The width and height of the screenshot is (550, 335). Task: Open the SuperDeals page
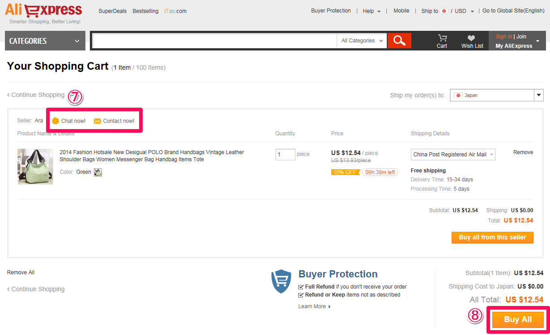click(113, 11)
